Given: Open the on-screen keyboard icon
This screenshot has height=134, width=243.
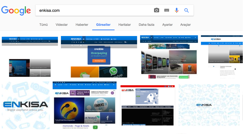Looking at the screenshot, I should tap(167, 10).
